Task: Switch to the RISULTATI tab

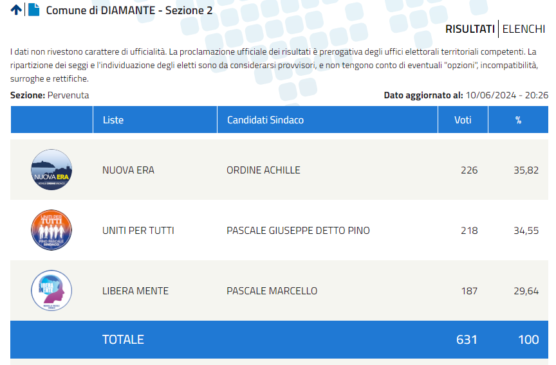Action: coord(470,29)
